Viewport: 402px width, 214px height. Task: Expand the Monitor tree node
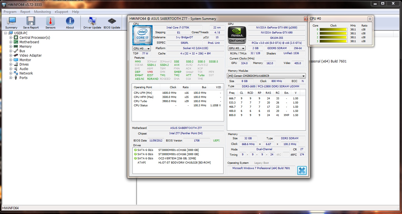(11, 60)
